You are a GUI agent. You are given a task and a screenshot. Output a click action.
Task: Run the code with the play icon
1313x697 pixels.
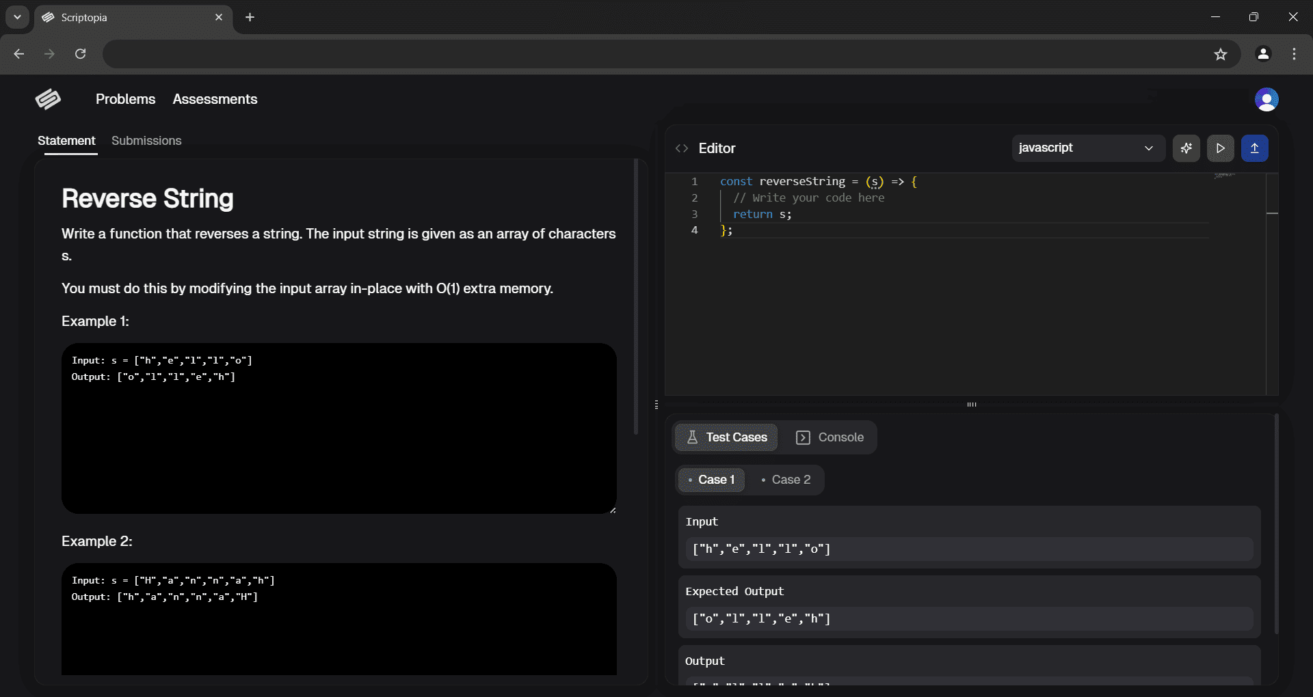[x=1221, y=148]
